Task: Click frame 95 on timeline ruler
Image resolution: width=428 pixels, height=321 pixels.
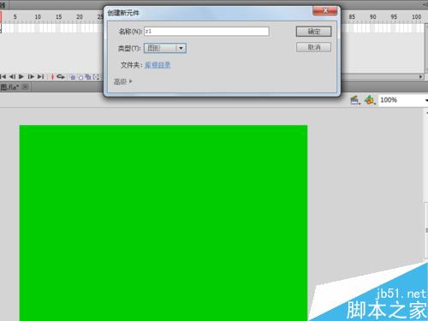Action: point(394,17)
